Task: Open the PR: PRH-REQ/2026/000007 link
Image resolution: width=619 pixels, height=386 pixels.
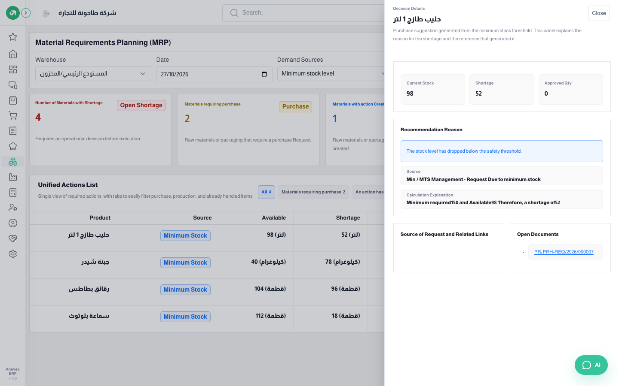Action: (x=564, y=252)
